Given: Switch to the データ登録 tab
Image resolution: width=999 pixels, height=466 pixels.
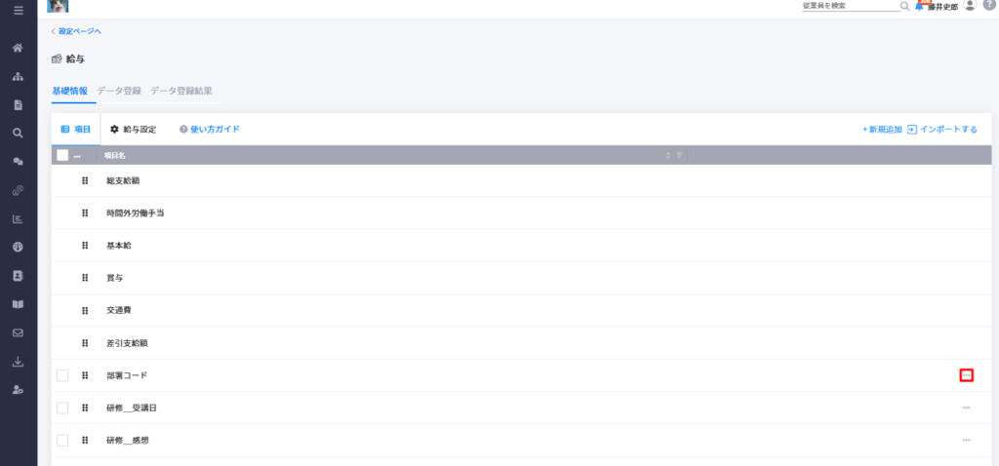Looking at the screenshot, I should pos(119,91).
